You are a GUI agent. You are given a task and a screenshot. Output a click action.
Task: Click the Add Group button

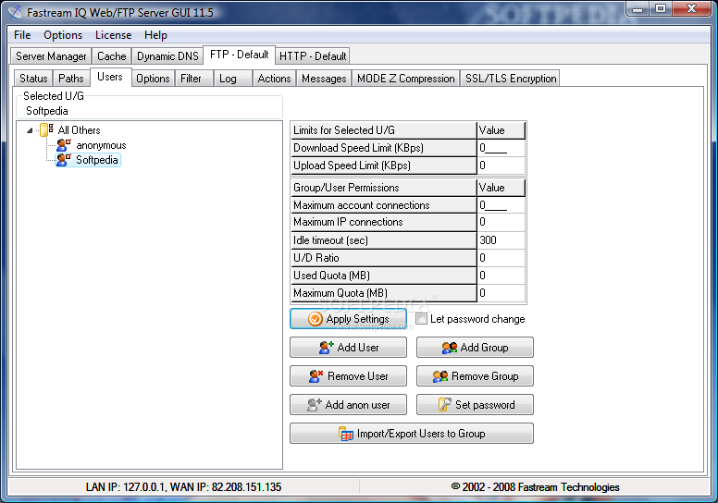click(x=475, y=348)
